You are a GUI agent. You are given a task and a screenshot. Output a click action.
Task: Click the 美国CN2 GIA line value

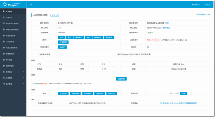click(x=178, y=64)
